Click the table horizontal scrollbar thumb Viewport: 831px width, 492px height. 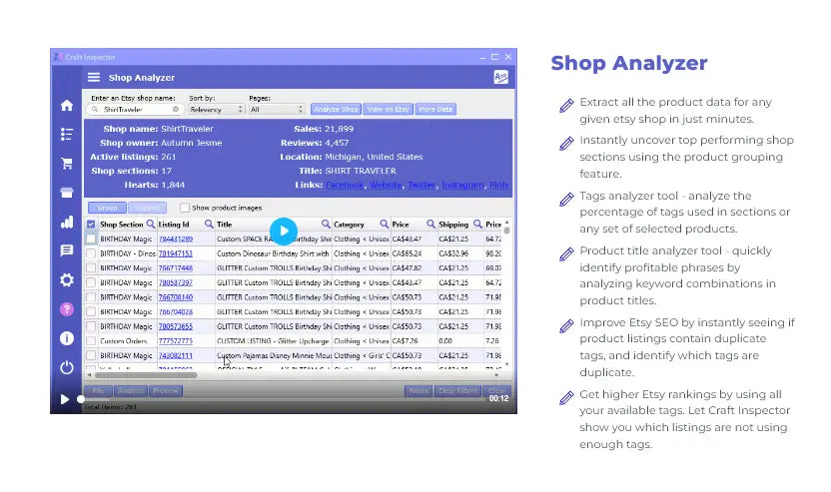145,375
